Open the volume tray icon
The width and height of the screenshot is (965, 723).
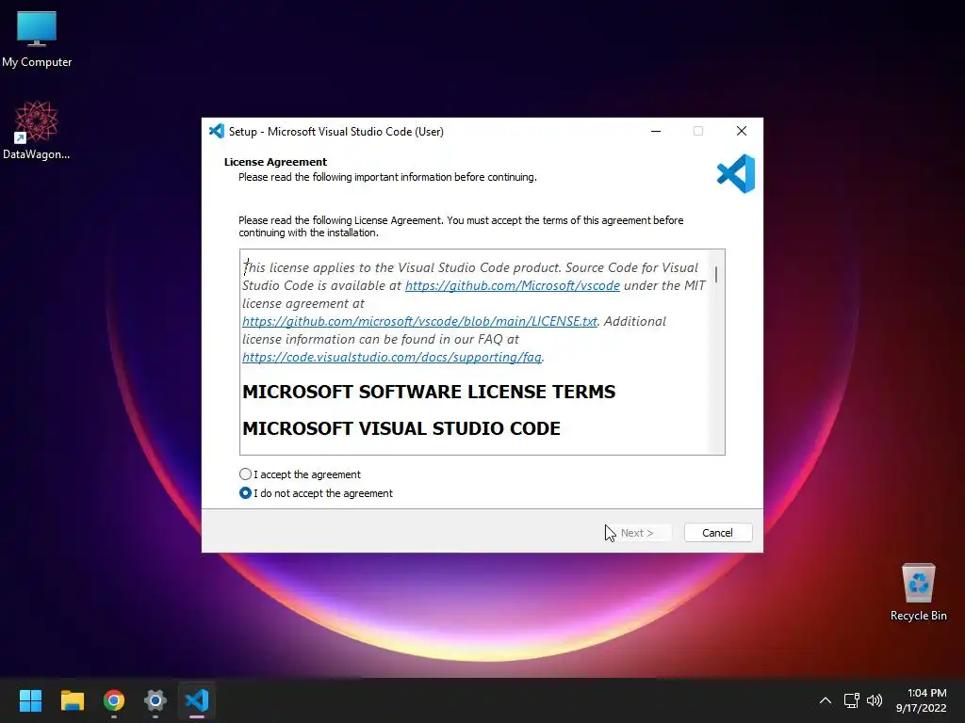tap(874, 700)
